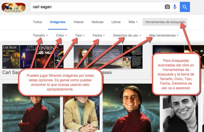The image size is (204, 132).
Task: Open the Tipo filter dropdown
Action: point(80,35)
